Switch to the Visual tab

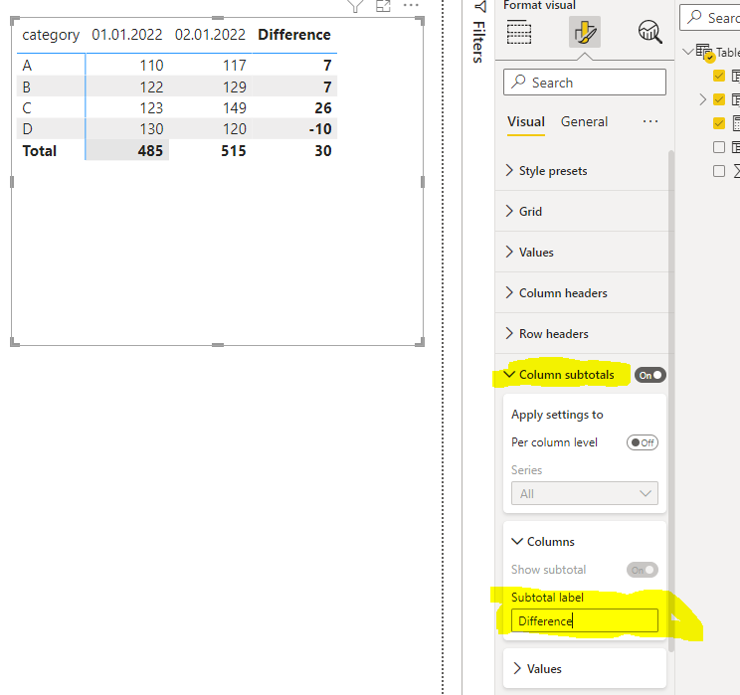(526, 121)
